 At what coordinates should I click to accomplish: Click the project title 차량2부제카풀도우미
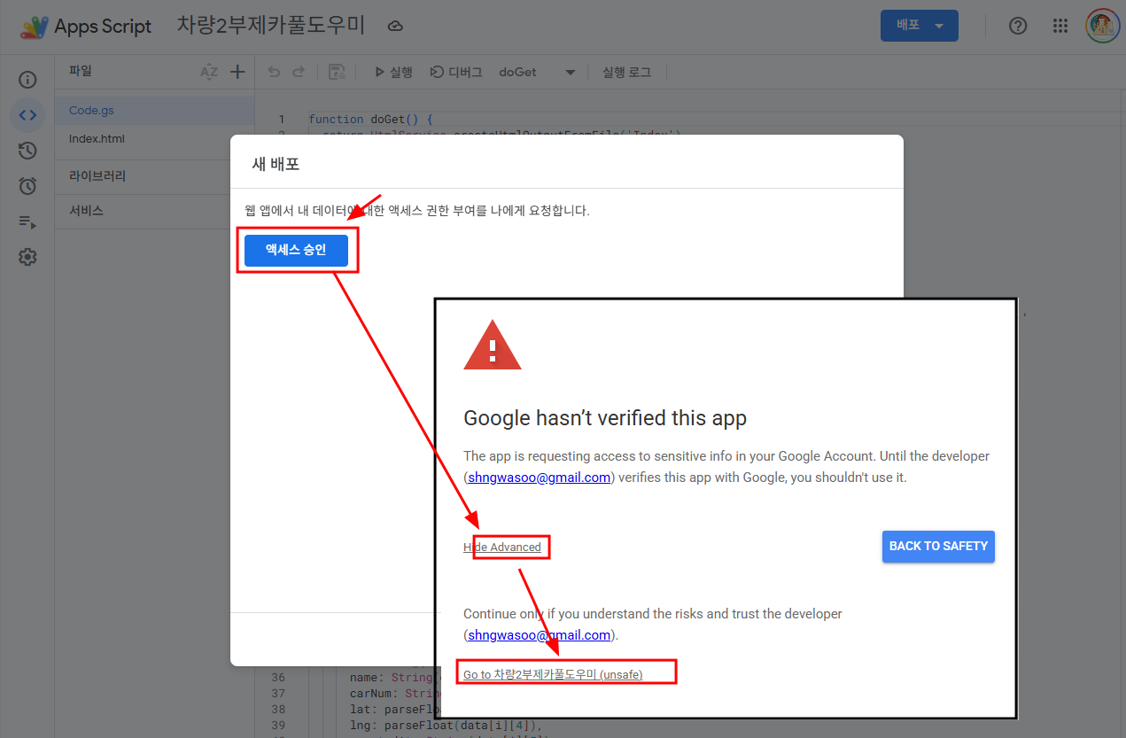tap(271, 26)
